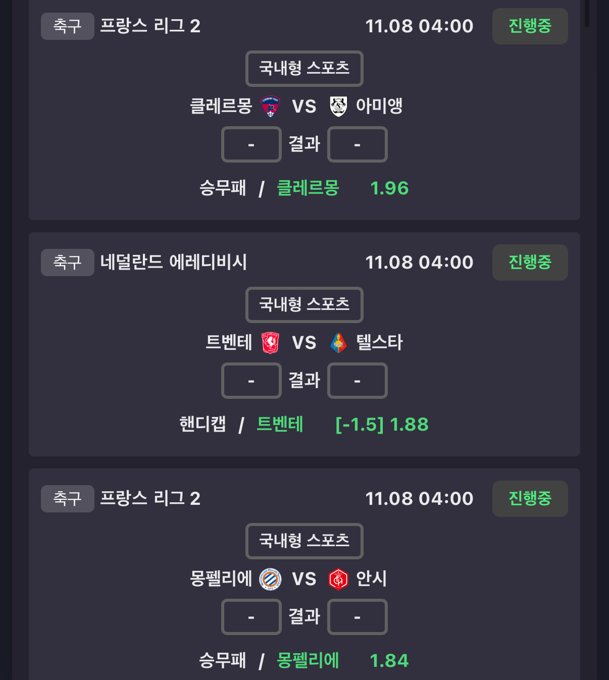Click the 몽펠리에 1.84 odds value
Viewport: 609px width, 680px height.
click(389, 661)
